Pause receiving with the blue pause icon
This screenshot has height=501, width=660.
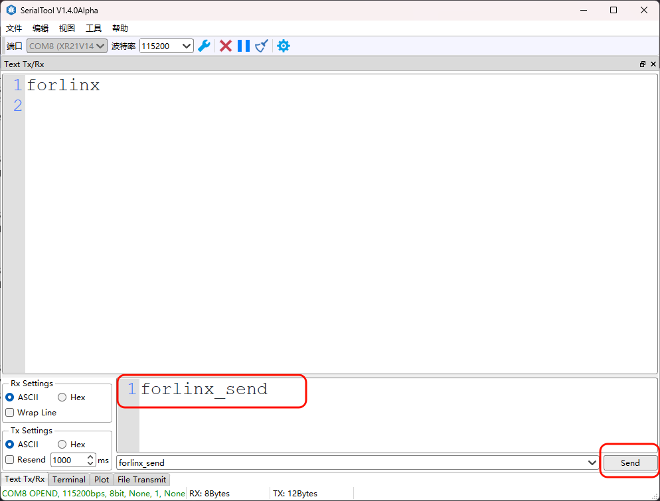[244, 46]
